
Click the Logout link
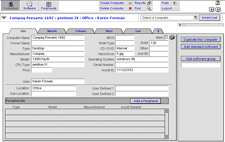tap(166, 8)
